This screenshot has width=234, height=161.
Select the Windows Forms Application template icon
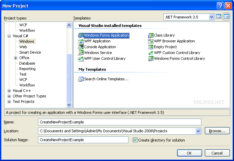[x=81, y=36]
